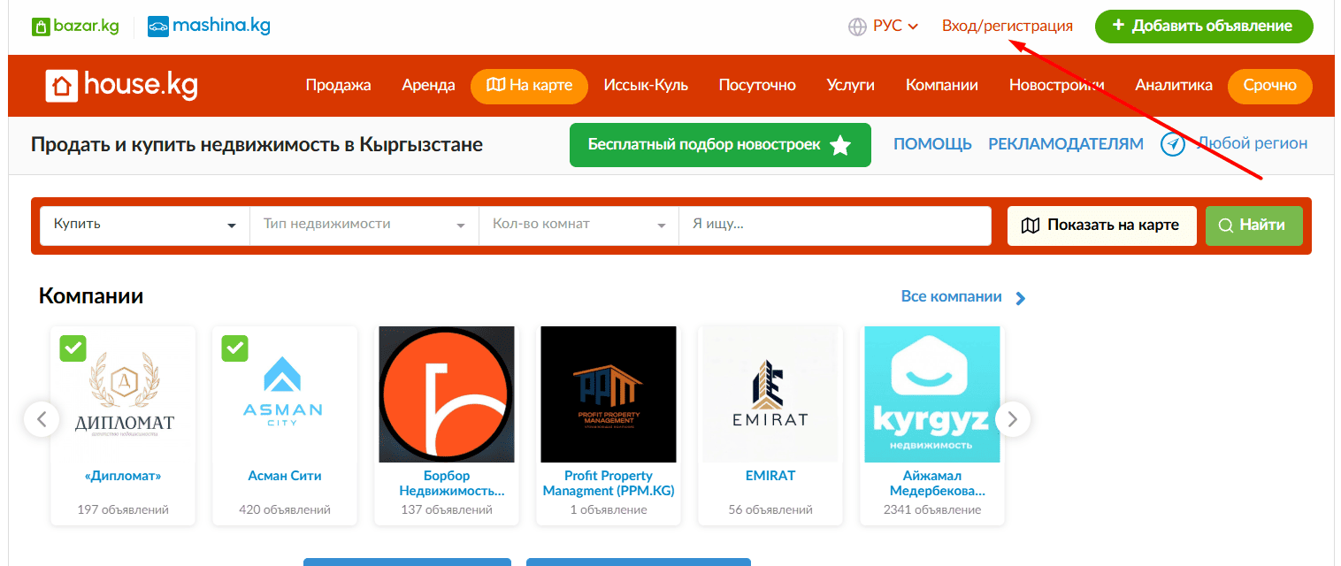This screenshot has width=1341, height=566.
Task: Click the house.kg home logo
Action: tap(122, 85)
